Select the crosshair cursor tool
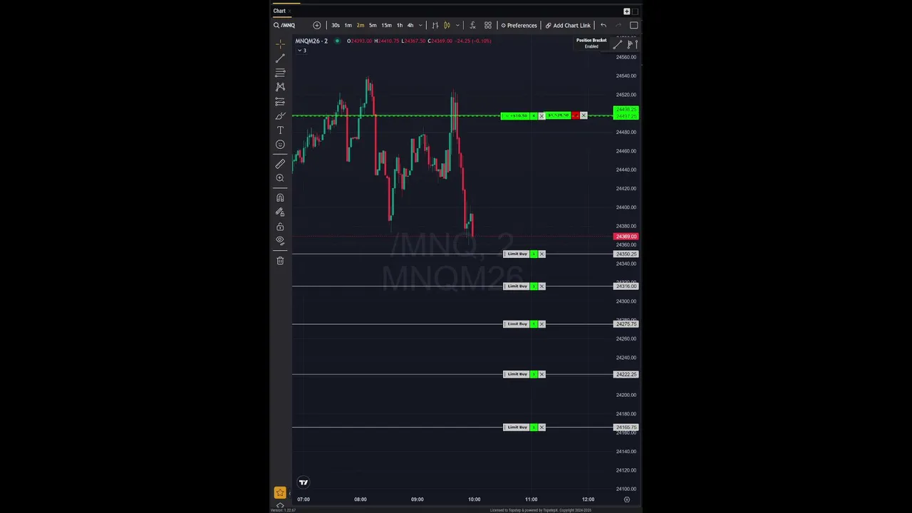This screenshot has width=912, height=513. (280, 44)
